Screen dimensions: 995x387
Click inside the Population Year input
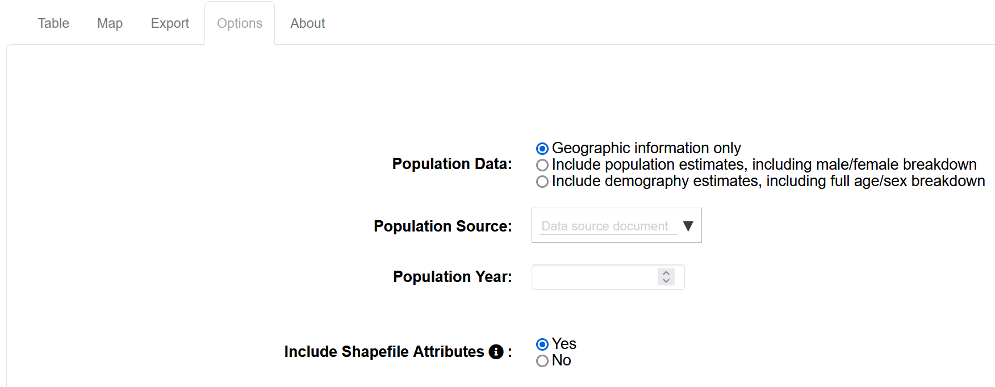tap(593, 277)
